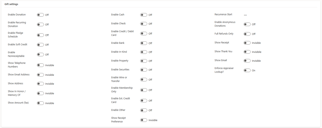
Task: Enable Credit / Debit Card toggle
Action: [x=144, y=34]
